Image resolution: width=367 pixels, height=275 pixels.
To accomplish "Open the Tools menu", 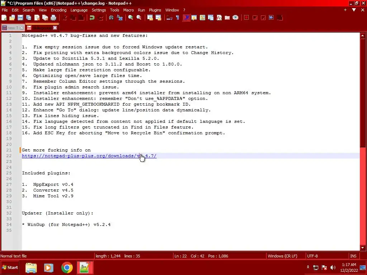I will point(114,10).
